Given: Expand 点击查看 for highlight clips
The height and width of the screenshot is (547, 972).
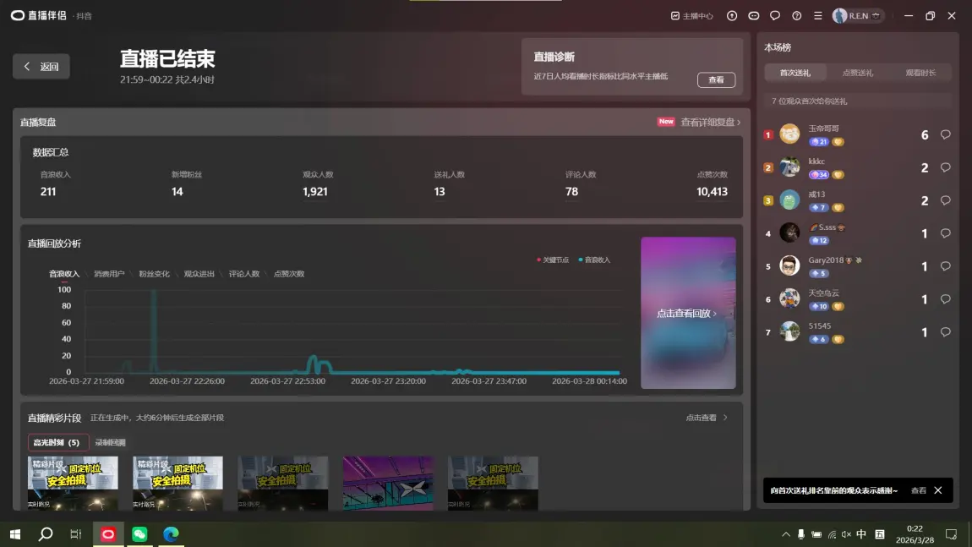Looking at the screenshot, I should point(706,418).
